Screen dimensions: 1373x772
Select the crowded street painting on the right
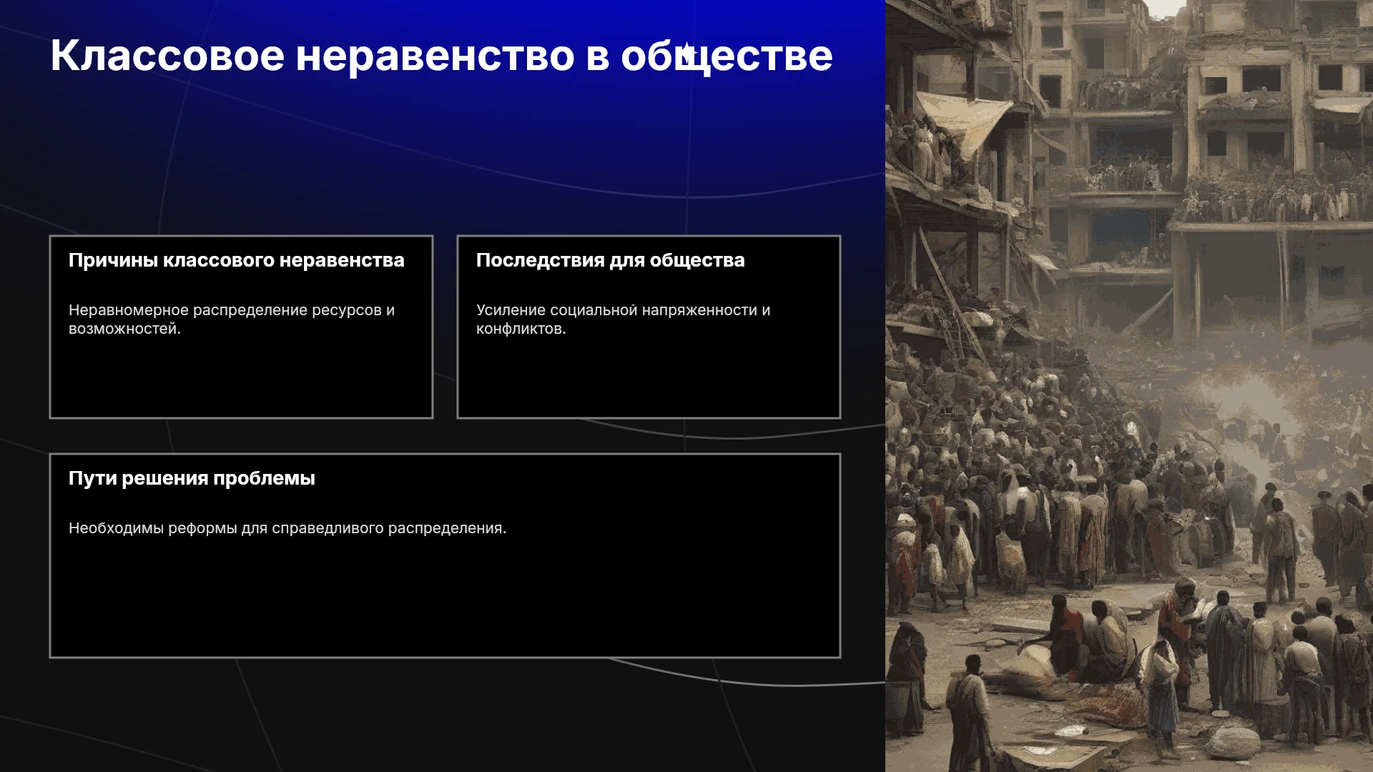pos(1129,386)
